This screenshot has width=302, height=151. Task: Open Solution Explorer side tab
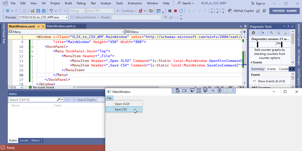(299, 35)
